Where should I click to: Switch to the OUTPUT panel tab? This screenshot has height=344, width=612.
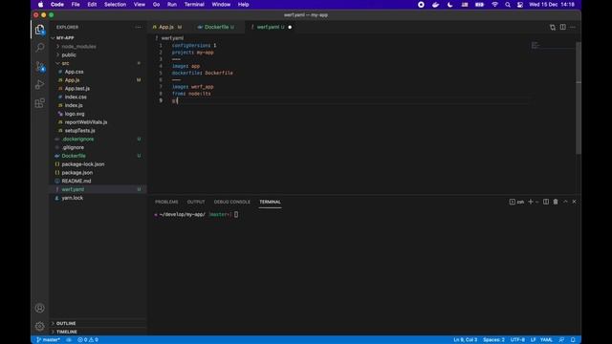tap(196, 202)
